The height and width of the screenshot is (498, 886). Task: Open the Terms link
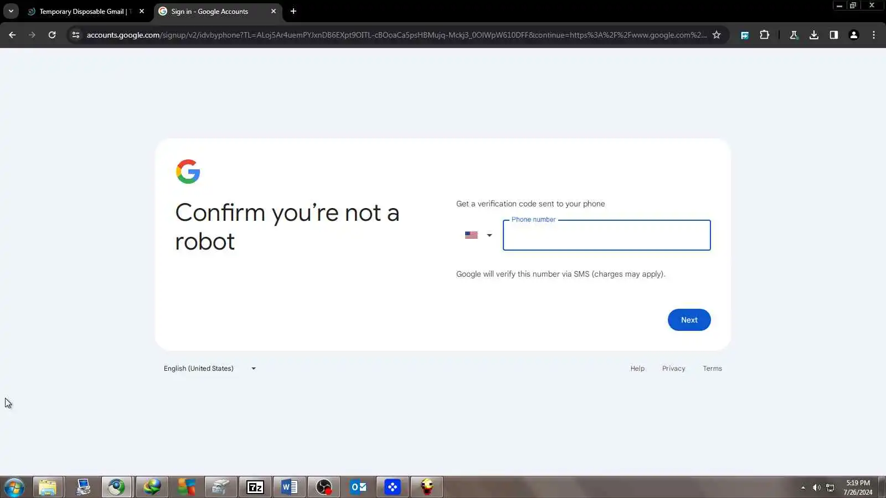click(x=712, y=369)
